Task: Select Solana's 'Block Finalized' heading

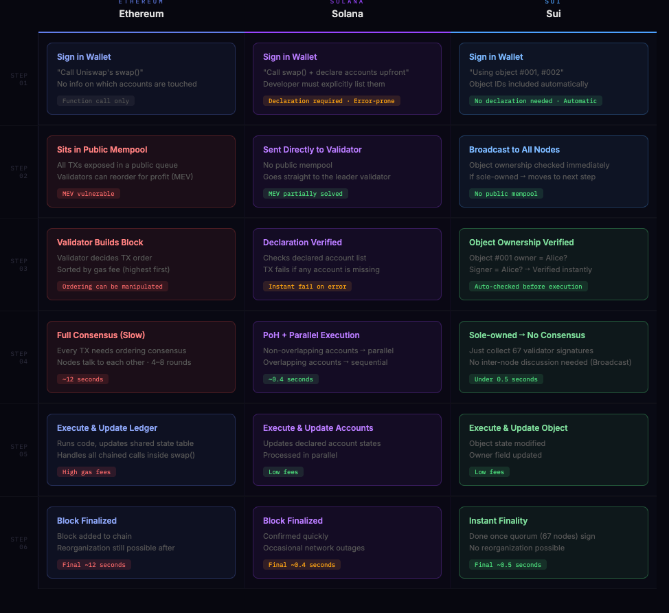Action: [x=293, y=520]
